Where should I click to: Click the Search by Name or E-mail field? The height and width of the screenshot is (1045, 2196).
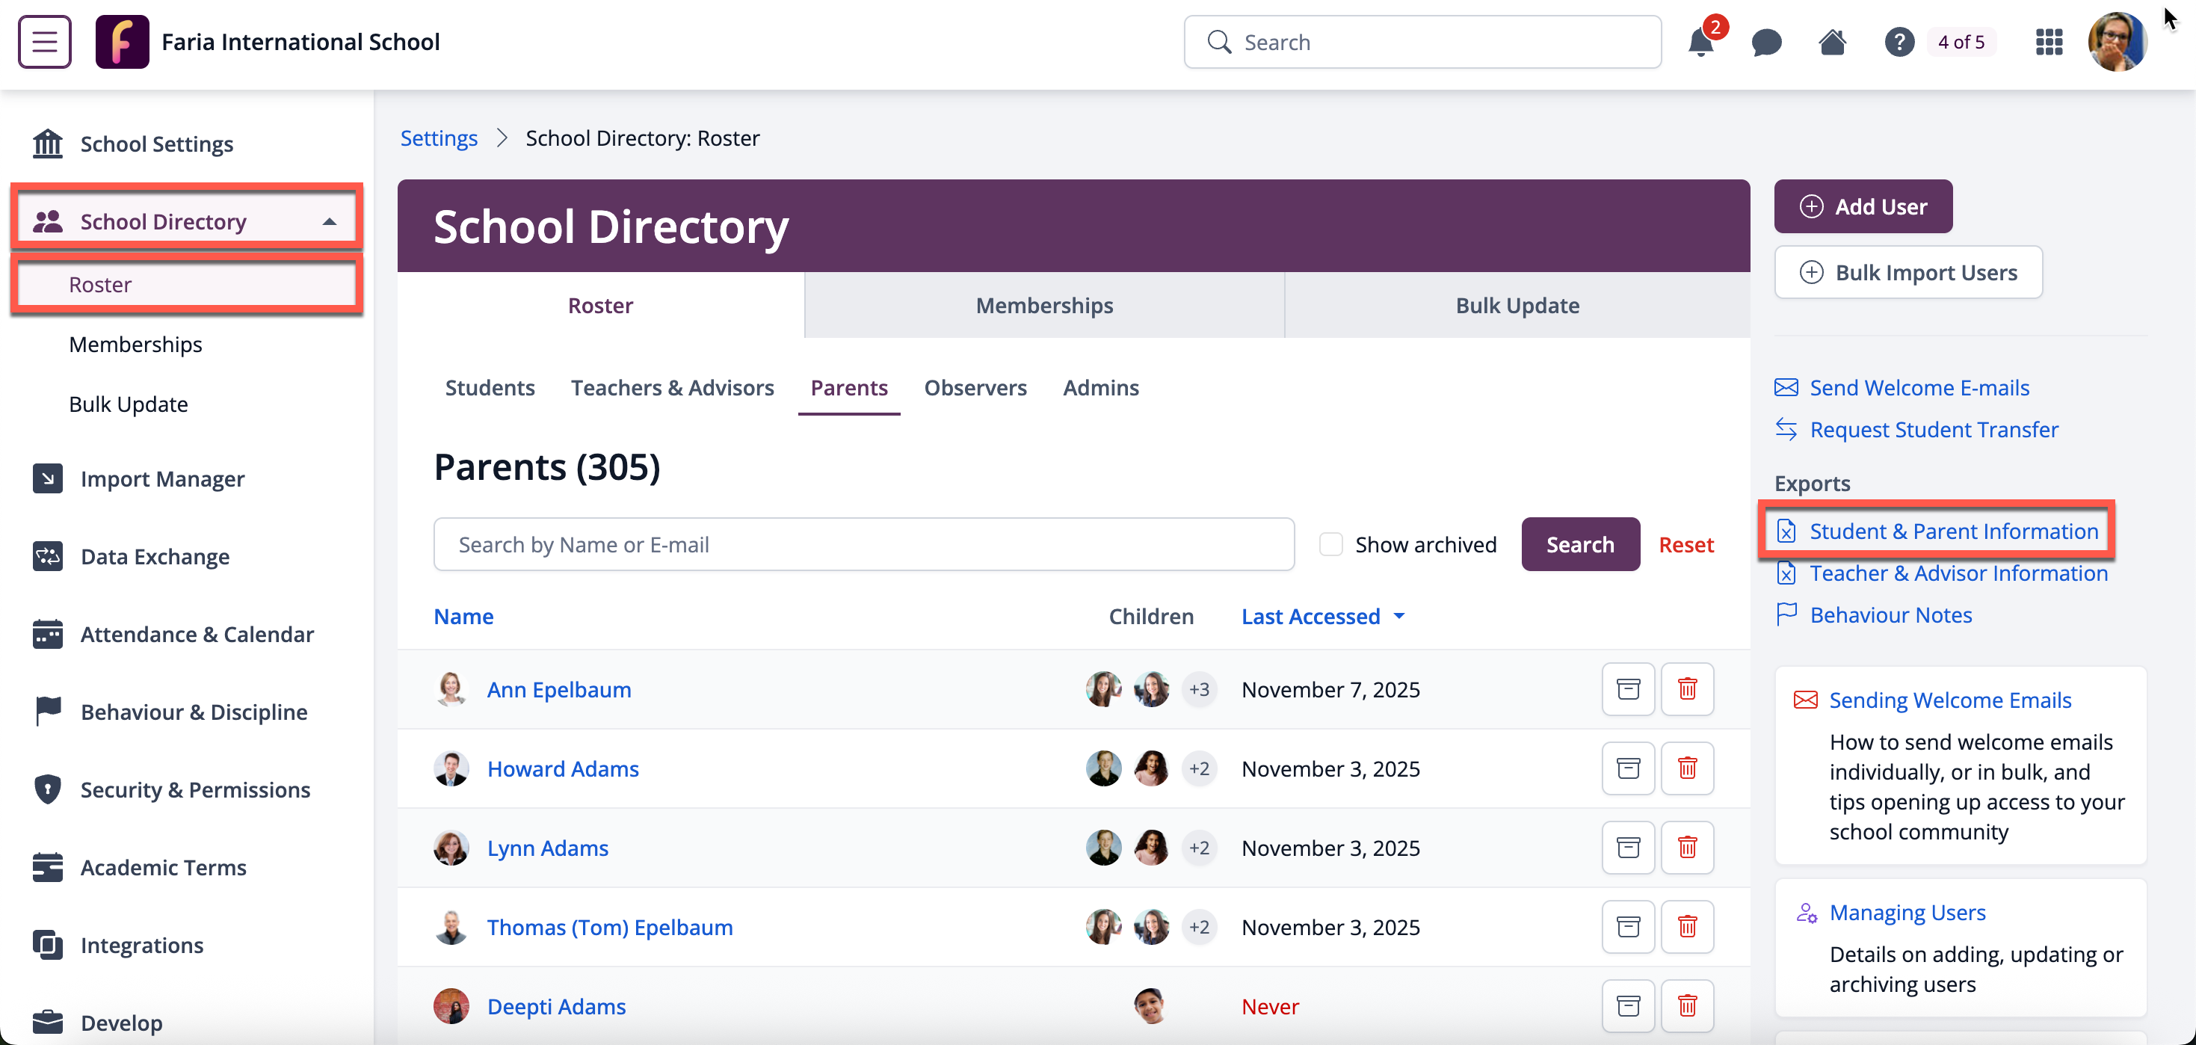click(863, 545)
